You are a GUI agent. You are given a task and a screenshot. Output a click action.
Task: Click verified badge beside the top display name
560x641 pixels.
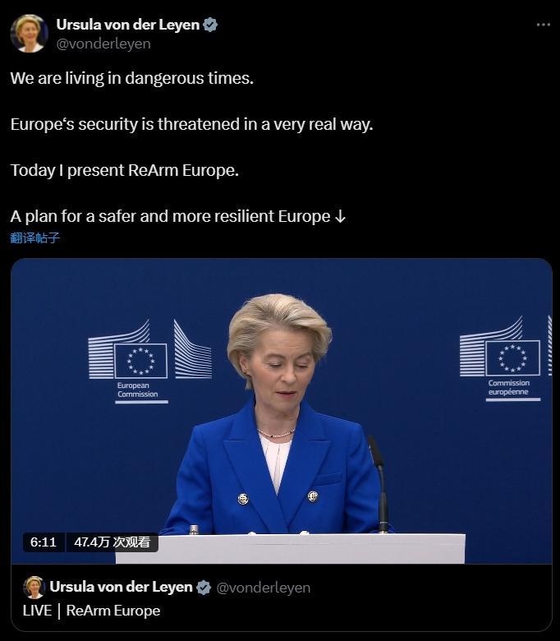[210, 25]
